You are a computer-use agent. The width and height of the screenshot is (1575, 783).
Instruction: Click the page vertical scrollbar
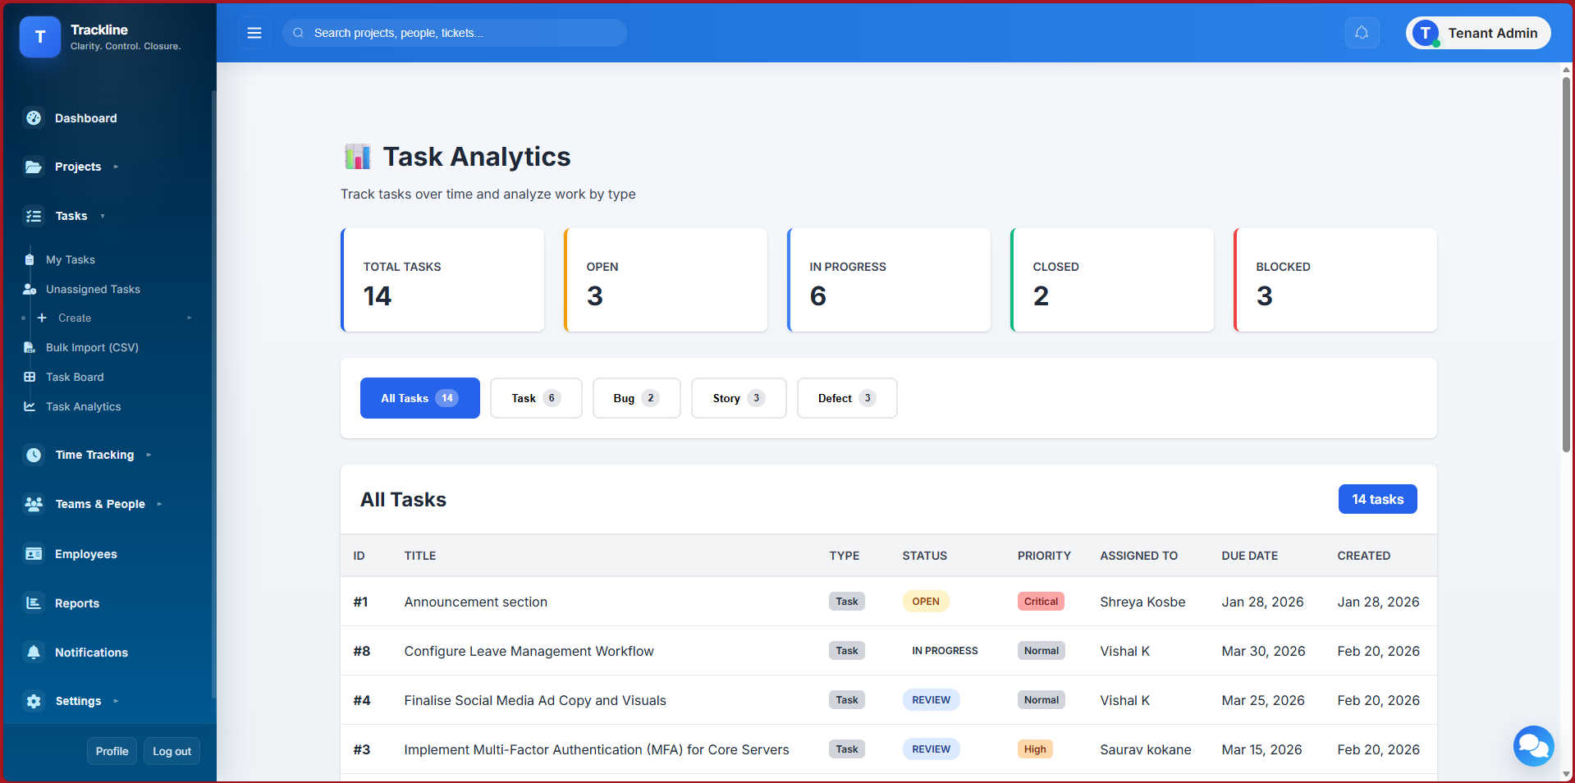click(x=1566, y=263)
